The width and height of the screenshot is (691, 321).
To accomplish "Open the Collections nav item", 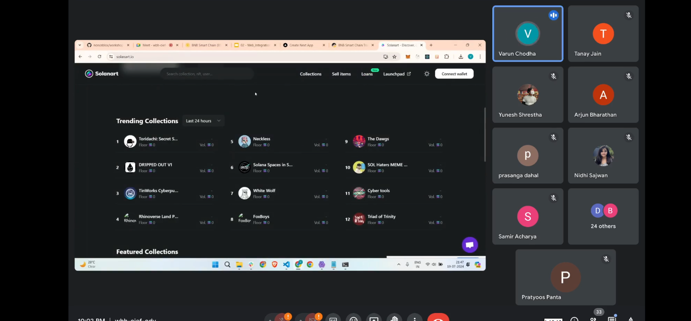I will pyautogui.click(x=311, y=74).
